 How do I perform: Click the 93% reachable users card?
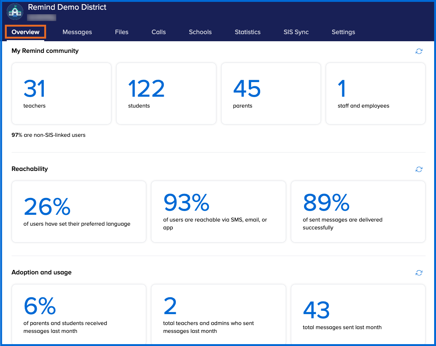coord(218,211)
